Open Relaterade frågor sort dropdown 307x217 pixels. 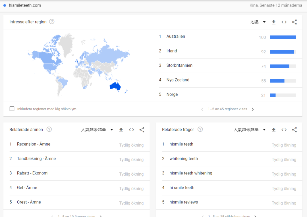click(x=250, y=130)
